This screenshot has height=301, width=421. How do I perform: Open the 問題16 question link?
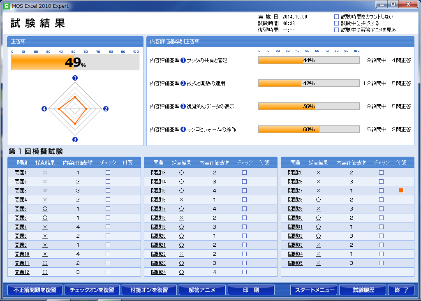[158, 200]
